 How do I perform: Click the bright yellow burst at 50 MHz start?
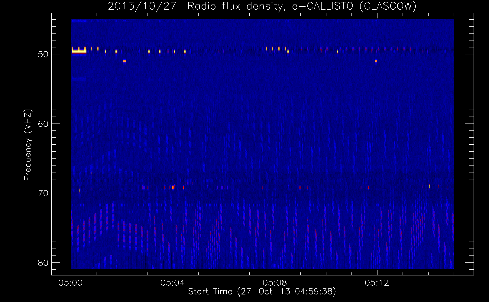coord(79,51)
